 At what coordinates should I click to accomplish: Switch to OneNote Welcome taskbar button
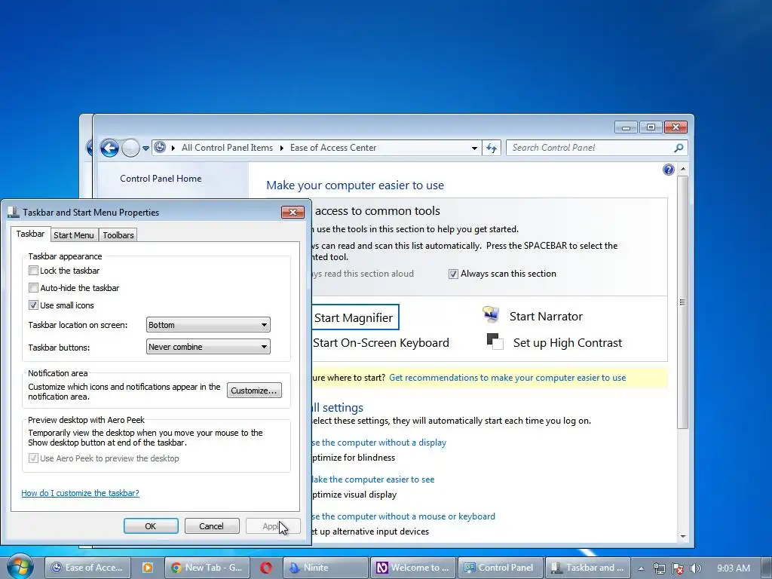pyautogui.click(x=414, y=568)
